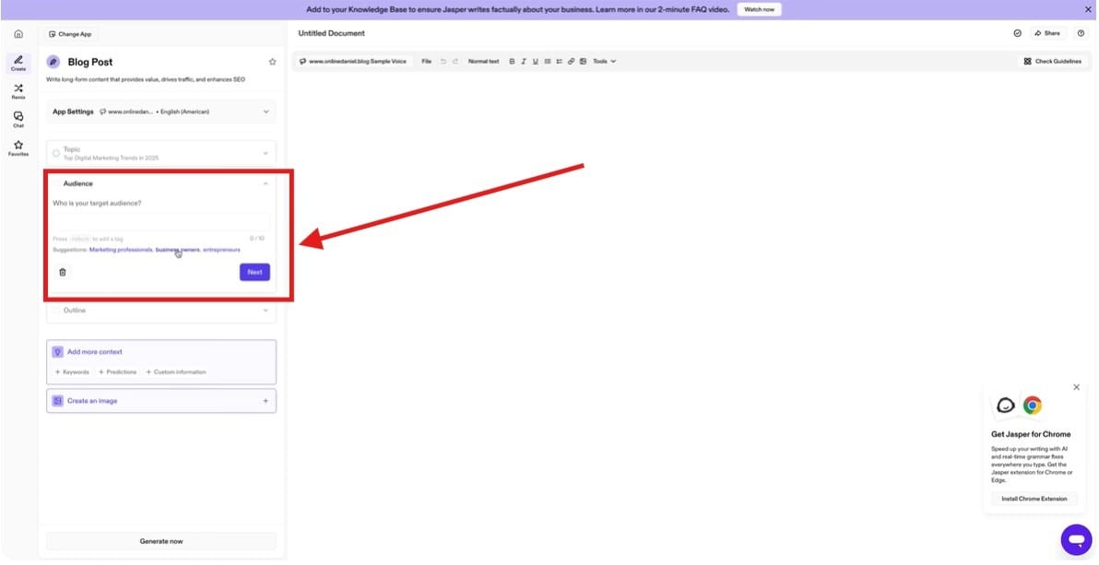
Task: Undo the last edit in toolbar
Action: tap(443, 61)
